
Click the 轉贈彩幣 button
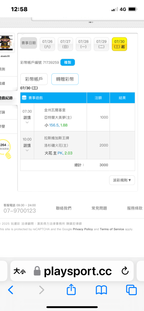[65, 79]
